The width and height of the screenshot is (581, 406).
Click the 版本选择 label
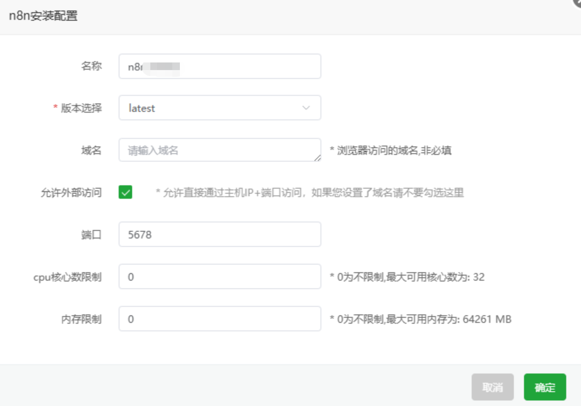coord(81,108)
